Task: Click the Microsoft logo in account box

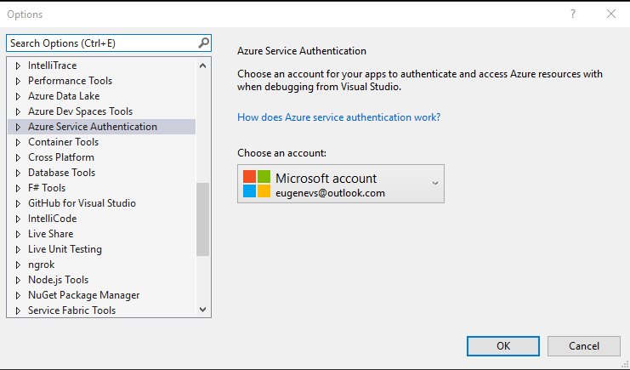Action: click(x=257, y=184)
